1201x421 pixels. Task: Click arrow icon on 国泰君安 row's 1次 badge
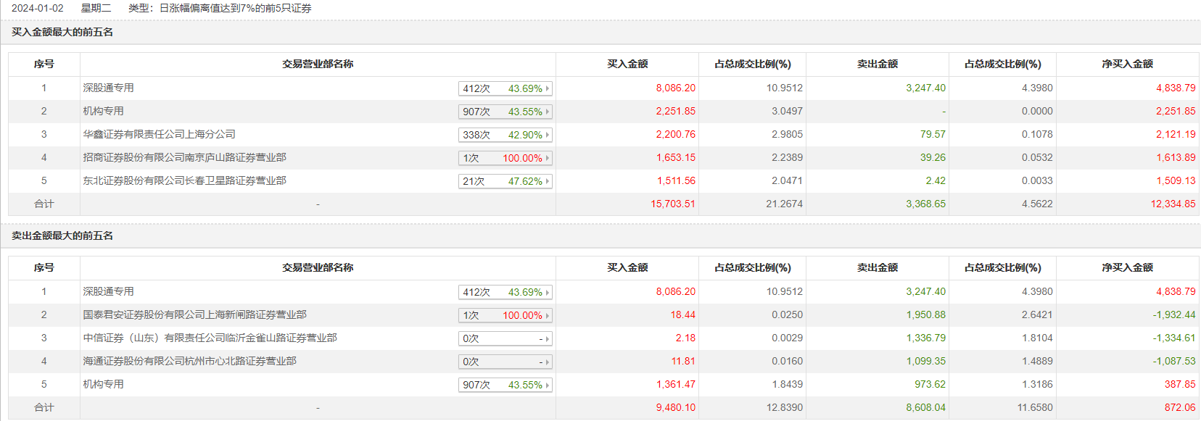coord(548,315)
